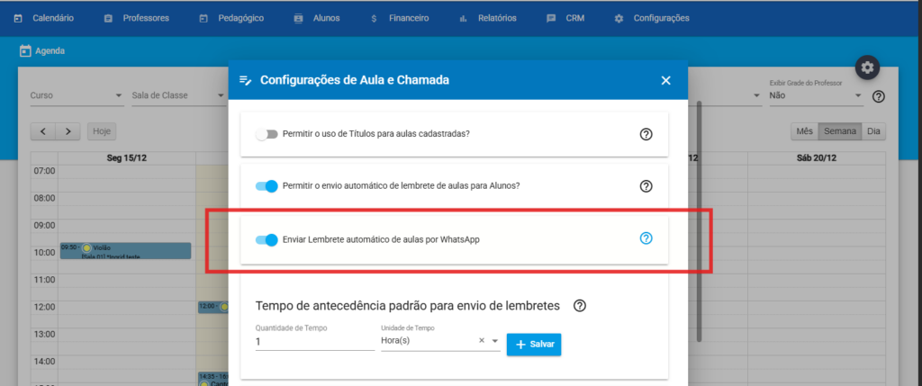Go to previous week with left arrow
Screen dimensions: 922x386
[43, 131]
